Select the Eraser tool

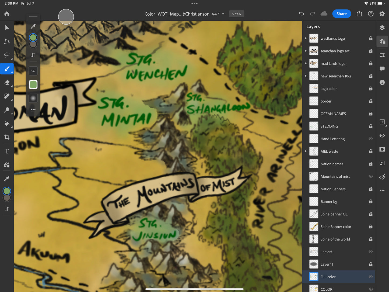point(7,83)
